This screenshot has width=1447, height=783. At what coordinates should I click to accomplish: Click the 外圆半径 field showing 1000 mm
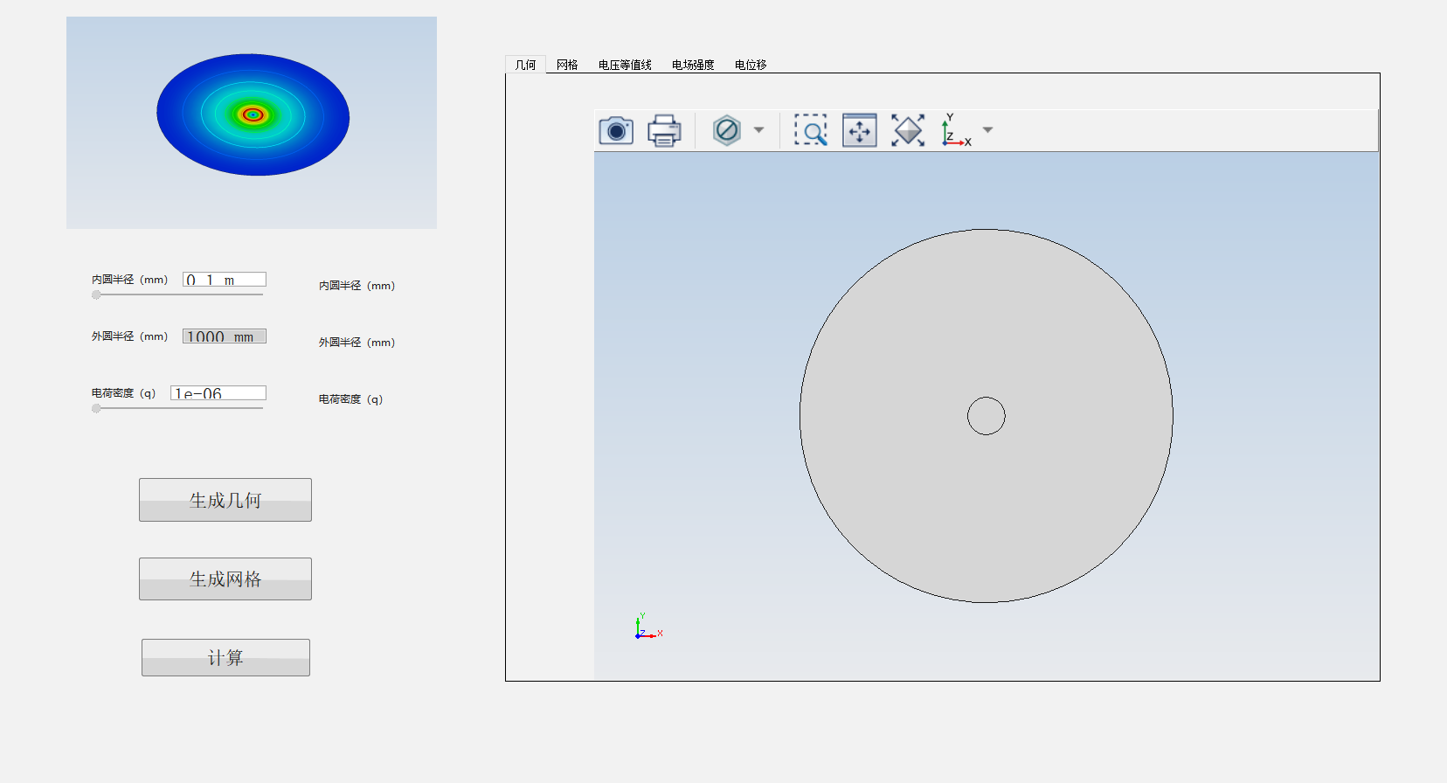(x=225, y=336)
